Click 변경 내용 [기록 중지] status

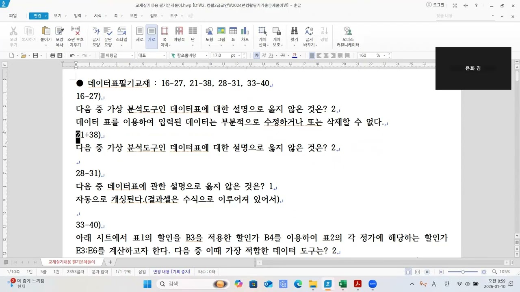[x=171, y=272]
